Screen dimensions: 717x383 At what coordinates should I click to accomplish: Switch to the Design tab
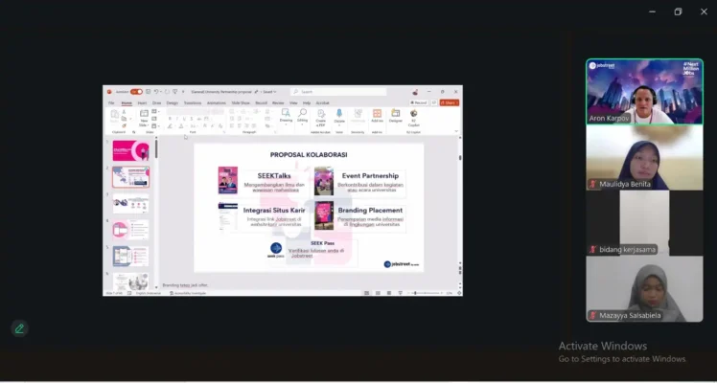click(172, 103)
